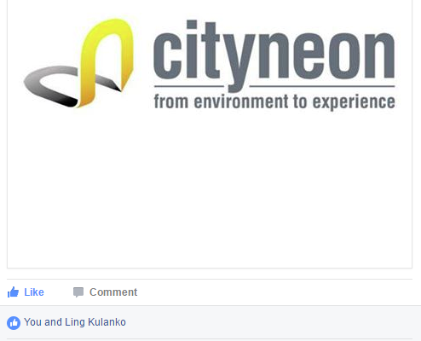Click the word and in likes summary
The width and height of the screenshot is (421, 341).
(x=53, y=322)
